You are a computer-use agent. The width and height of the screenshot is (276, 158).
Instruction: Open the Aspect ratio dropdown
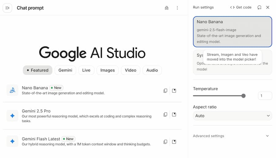(232, 116)
